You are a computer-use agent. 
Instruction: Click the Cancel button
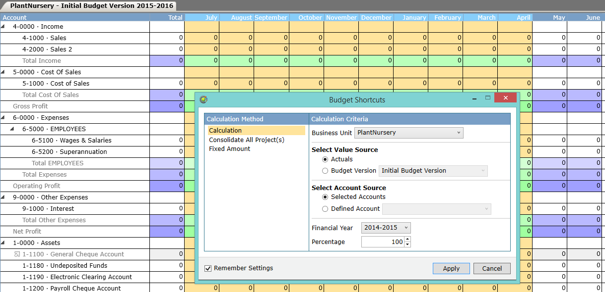coord(491,268)
